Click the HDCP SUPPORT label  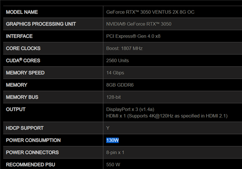pos(25,128)
